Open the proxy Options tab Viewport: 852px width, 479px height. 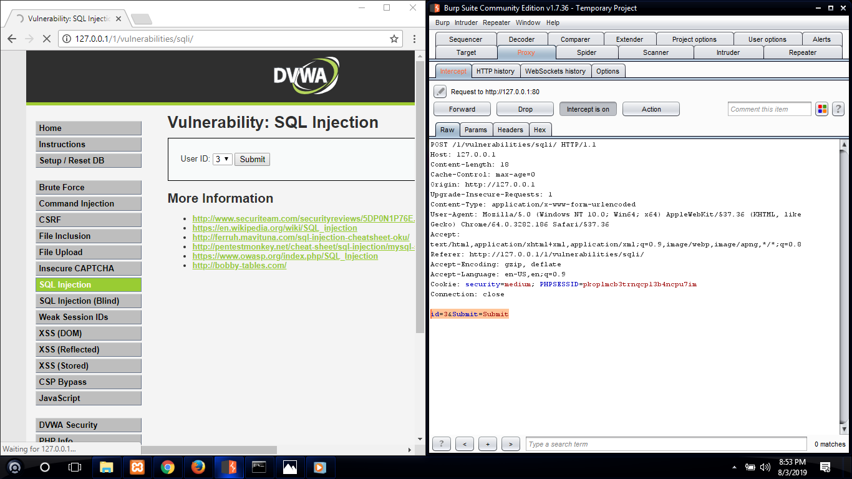[608, 71]
